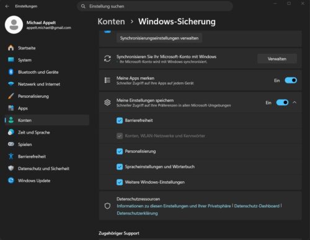Open Netzwerk und Internet
The width and height of the screenshot is (310, 240).
point(47,84)
